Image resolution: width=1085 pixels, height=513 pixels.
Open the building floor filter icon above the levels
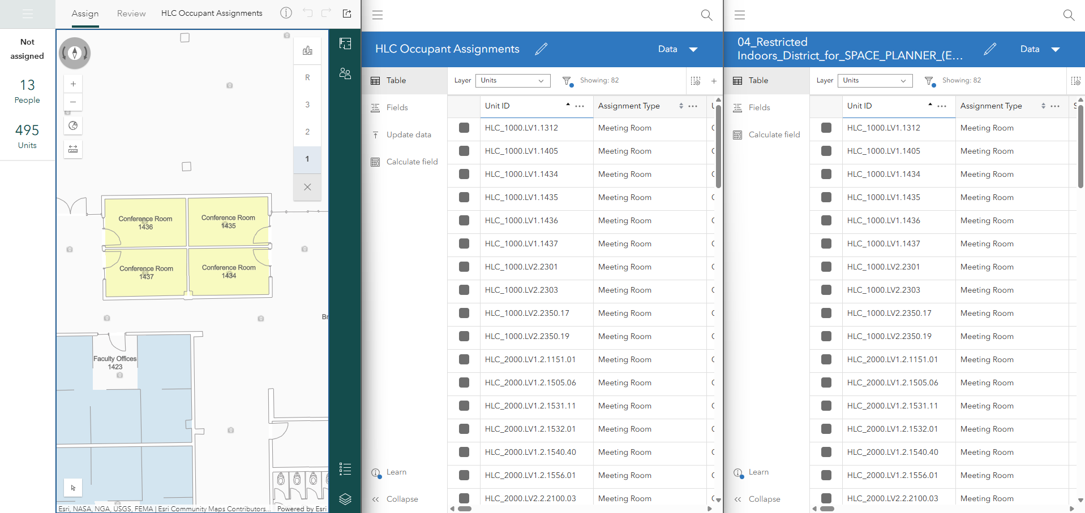(307, 50)
